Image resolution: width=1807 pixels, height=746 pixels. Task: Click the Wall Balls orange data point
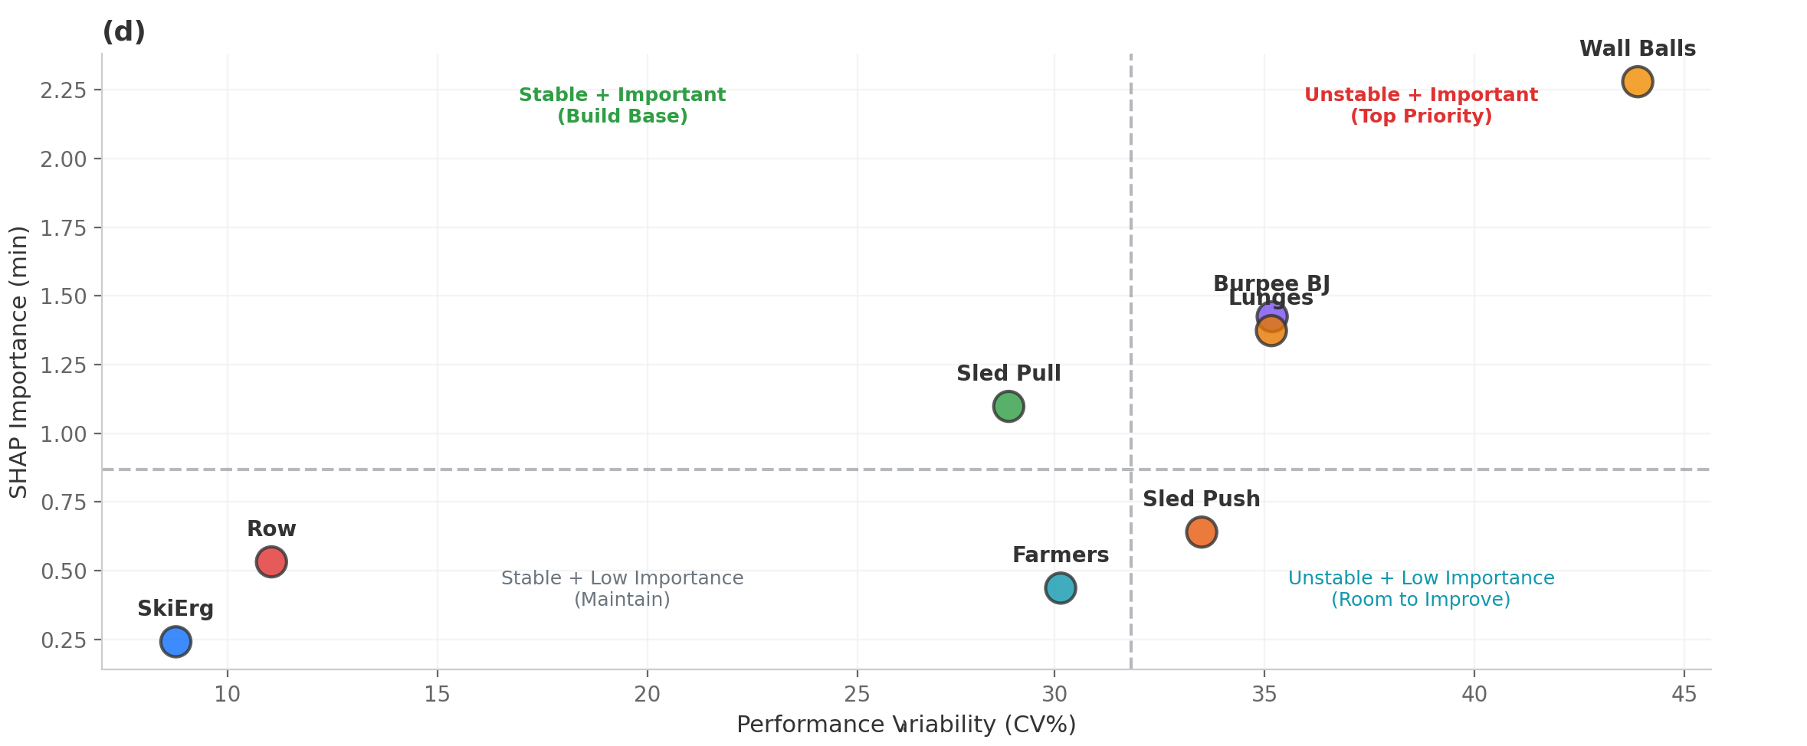pos(1637,82)
